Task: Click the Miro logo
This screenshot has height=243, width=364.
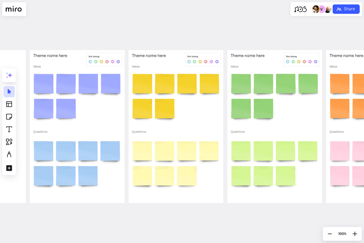Action: [x=14, y=9]
